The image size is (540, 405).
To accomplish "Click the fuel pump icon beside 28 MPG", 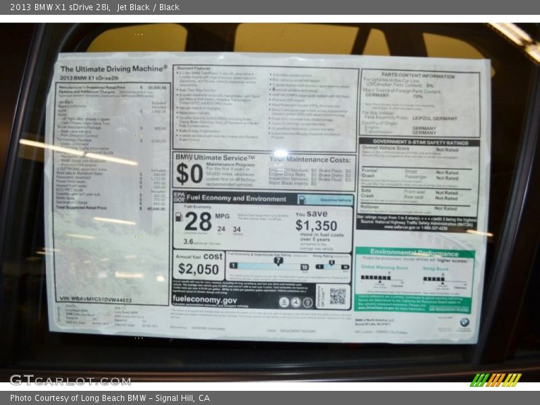I will tap(179, 217).
